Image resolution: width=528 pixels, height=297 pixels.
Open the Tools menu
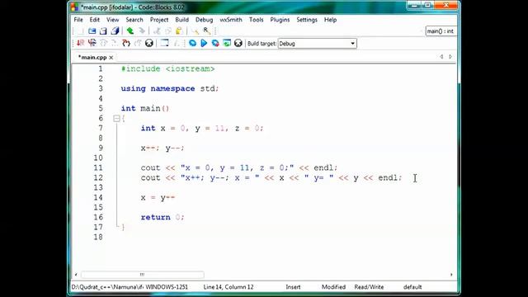pos(256,20)
